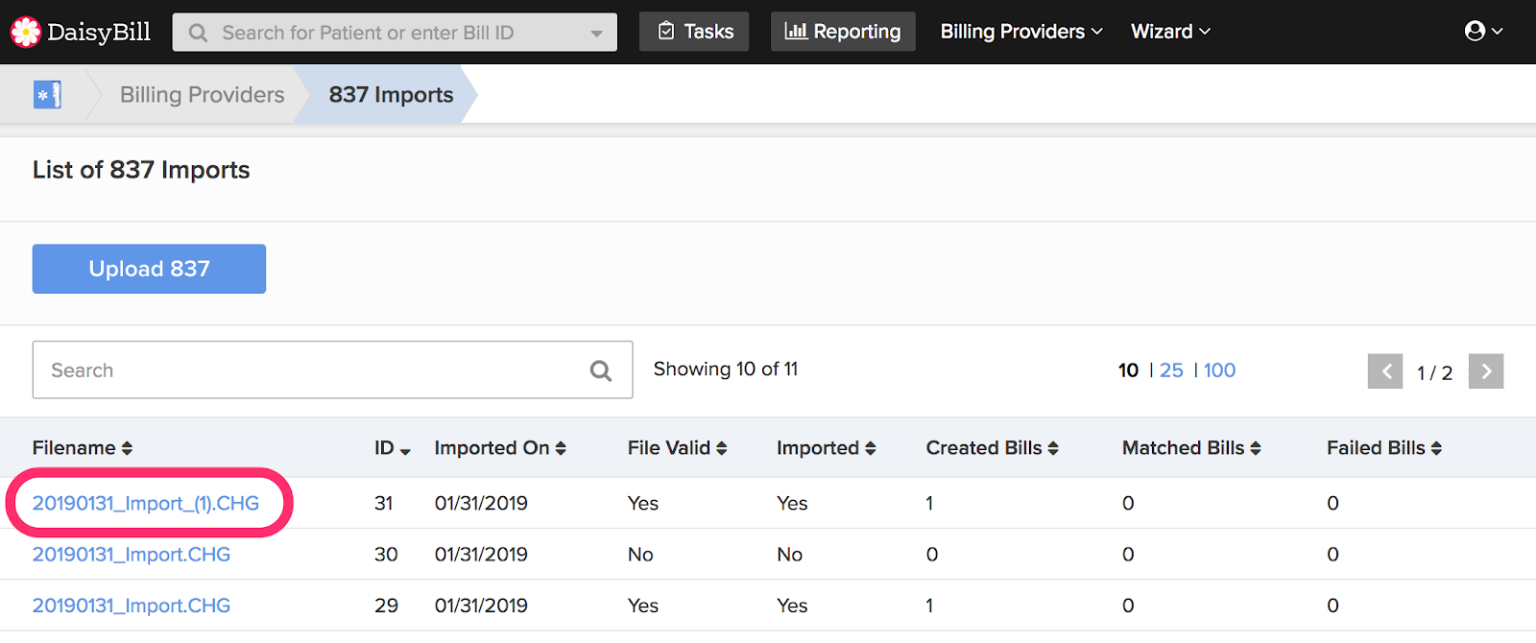The height and width of the screenshot is (643, 1536).
Task: Open file 20190131_Import_(1).CHG
Action: (x=146, y=504)
